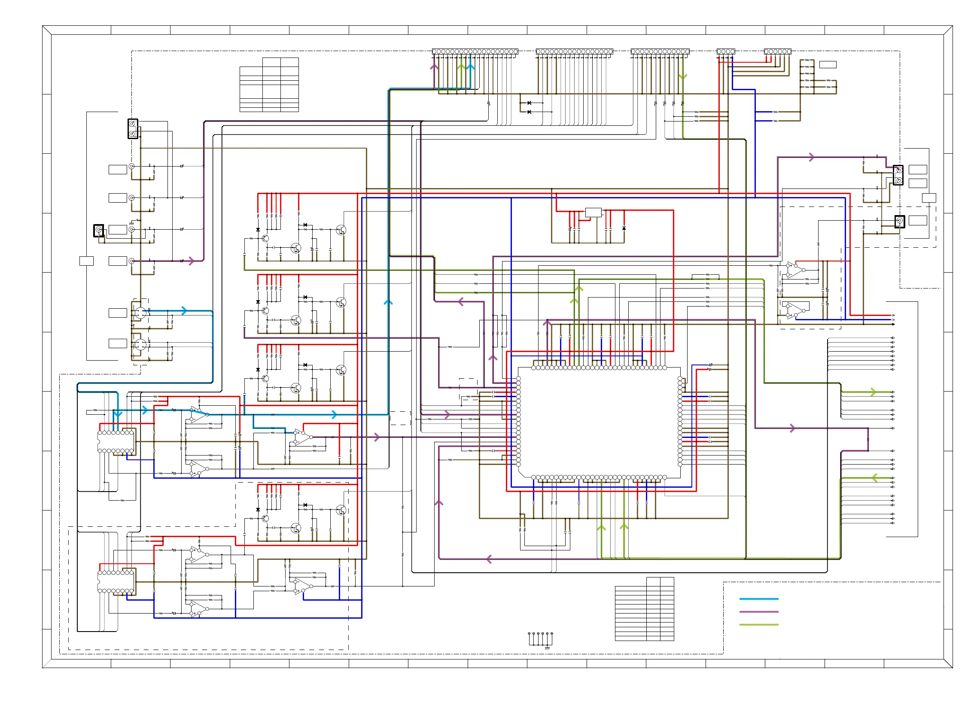Select the four-pin header at top
Screen dimensions: 974x723
coord(726,52)
